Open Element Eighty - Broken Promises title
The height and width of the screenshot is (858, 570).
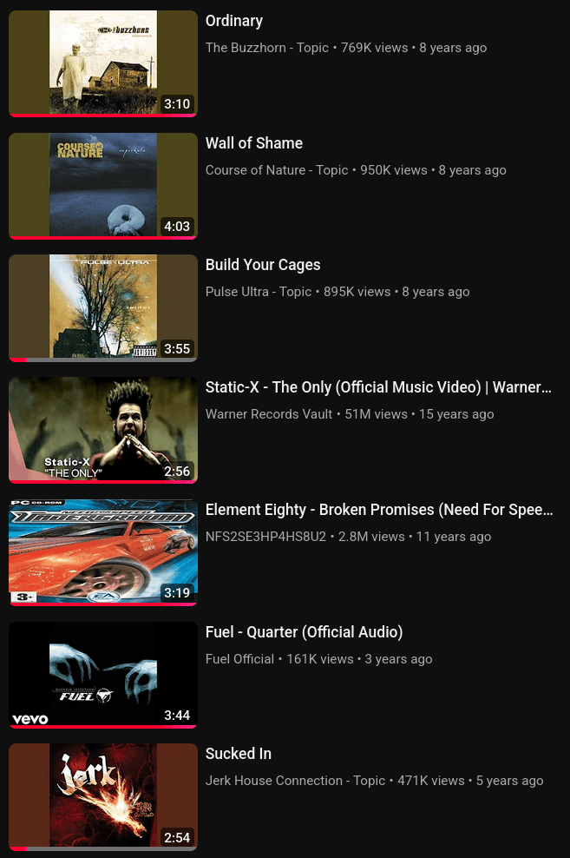point(379,510)
